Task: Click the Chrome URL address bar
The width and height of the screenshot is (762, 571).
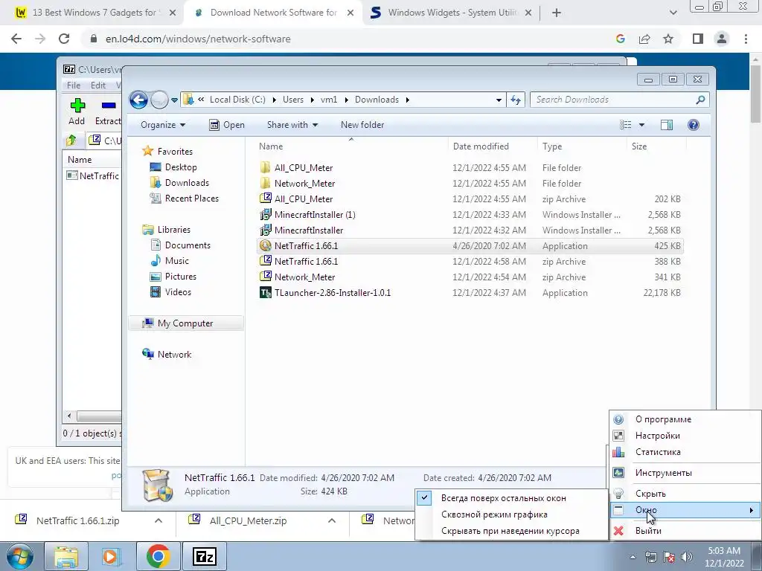Action: click(348, 39)
